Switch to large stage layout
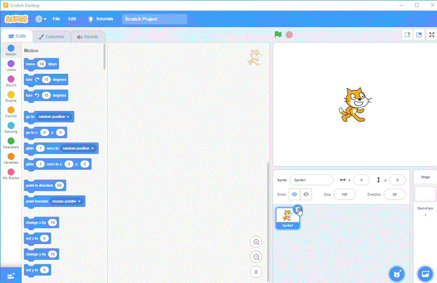Screen dimensions: 437x283 click(419, 35)
